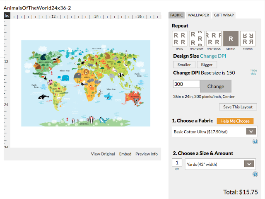Select the Half-Brick repeat pattern icon
This screenshot has width=265, height=199.
(214, 39)
